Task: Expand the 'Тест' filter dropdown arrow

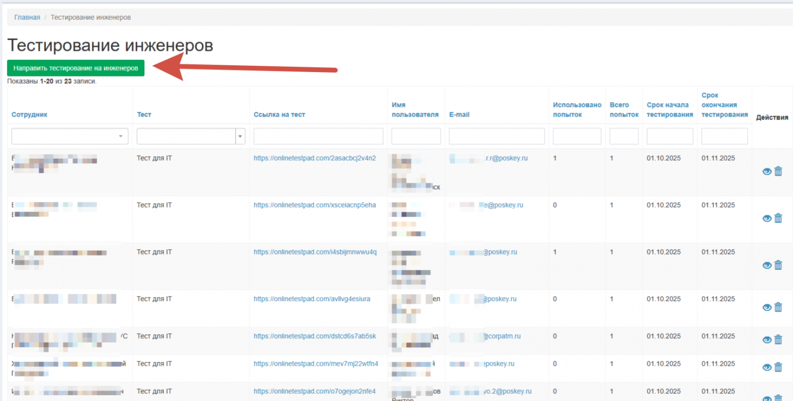Action: pos(240,136)
